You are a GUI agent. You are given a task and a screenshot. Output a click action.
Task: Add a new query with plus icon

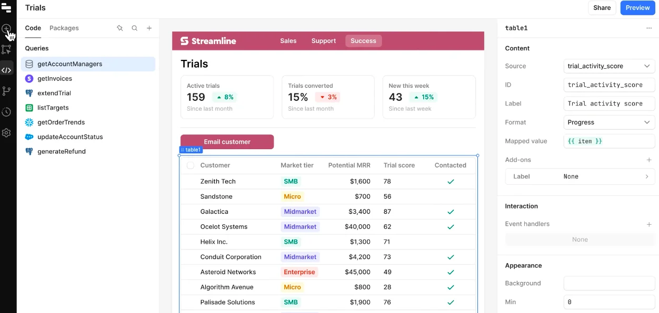(x=149, y=28)
